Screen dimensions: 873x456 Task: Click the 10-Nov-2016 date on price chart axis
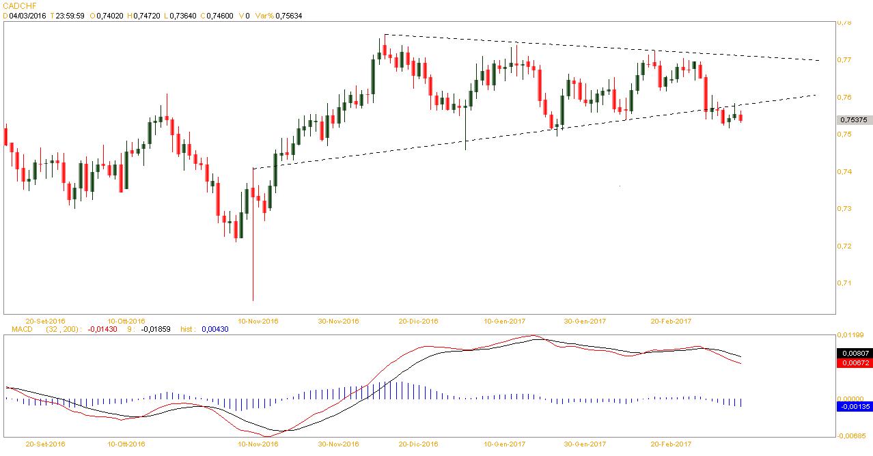[258, 320]
